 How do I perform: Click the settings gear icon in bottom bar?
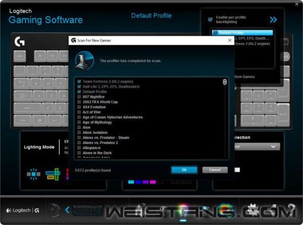253,210
